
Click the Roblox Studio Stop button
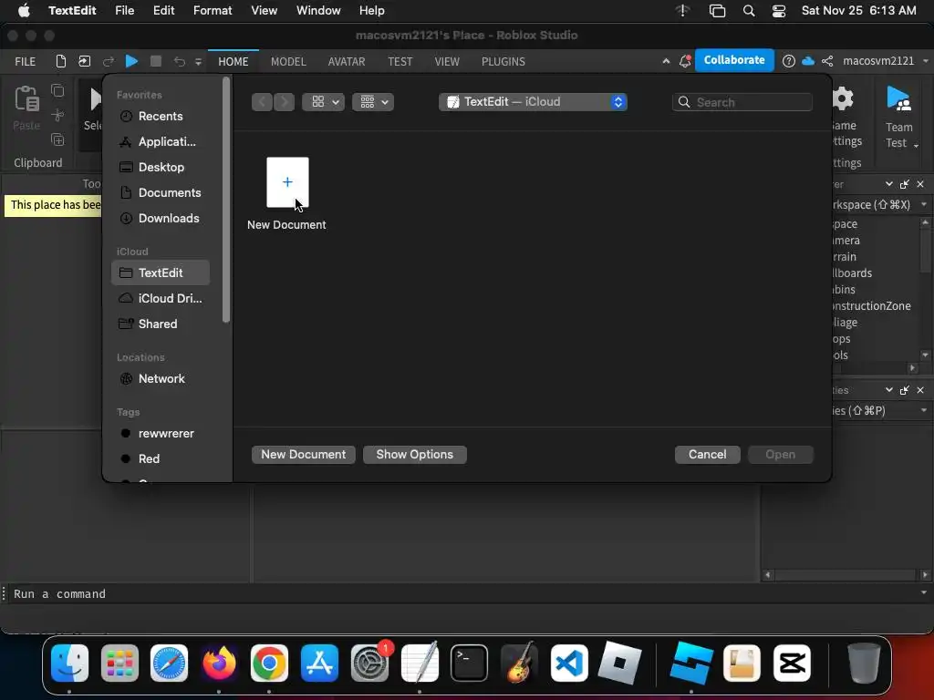[x=155, y=61]
